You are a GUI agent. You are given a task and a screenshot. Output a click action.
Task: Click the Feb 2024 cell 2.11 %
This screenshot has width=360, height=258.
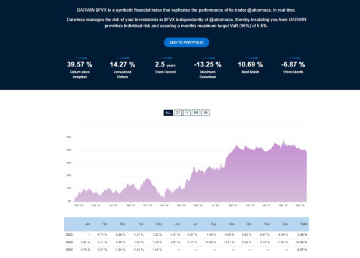[103, 242]
